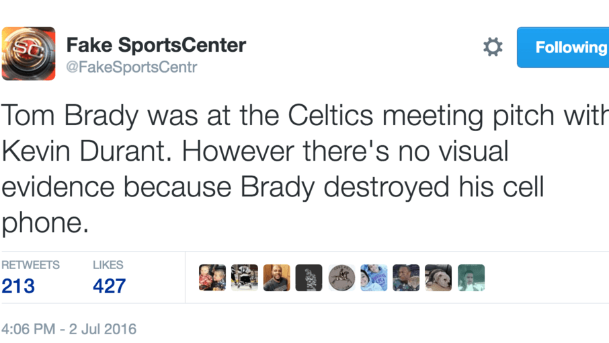Click the 213 retweet count number
The width and height of the screenshot is (609, 343).
pyautogui.click(x=18, y=286)
